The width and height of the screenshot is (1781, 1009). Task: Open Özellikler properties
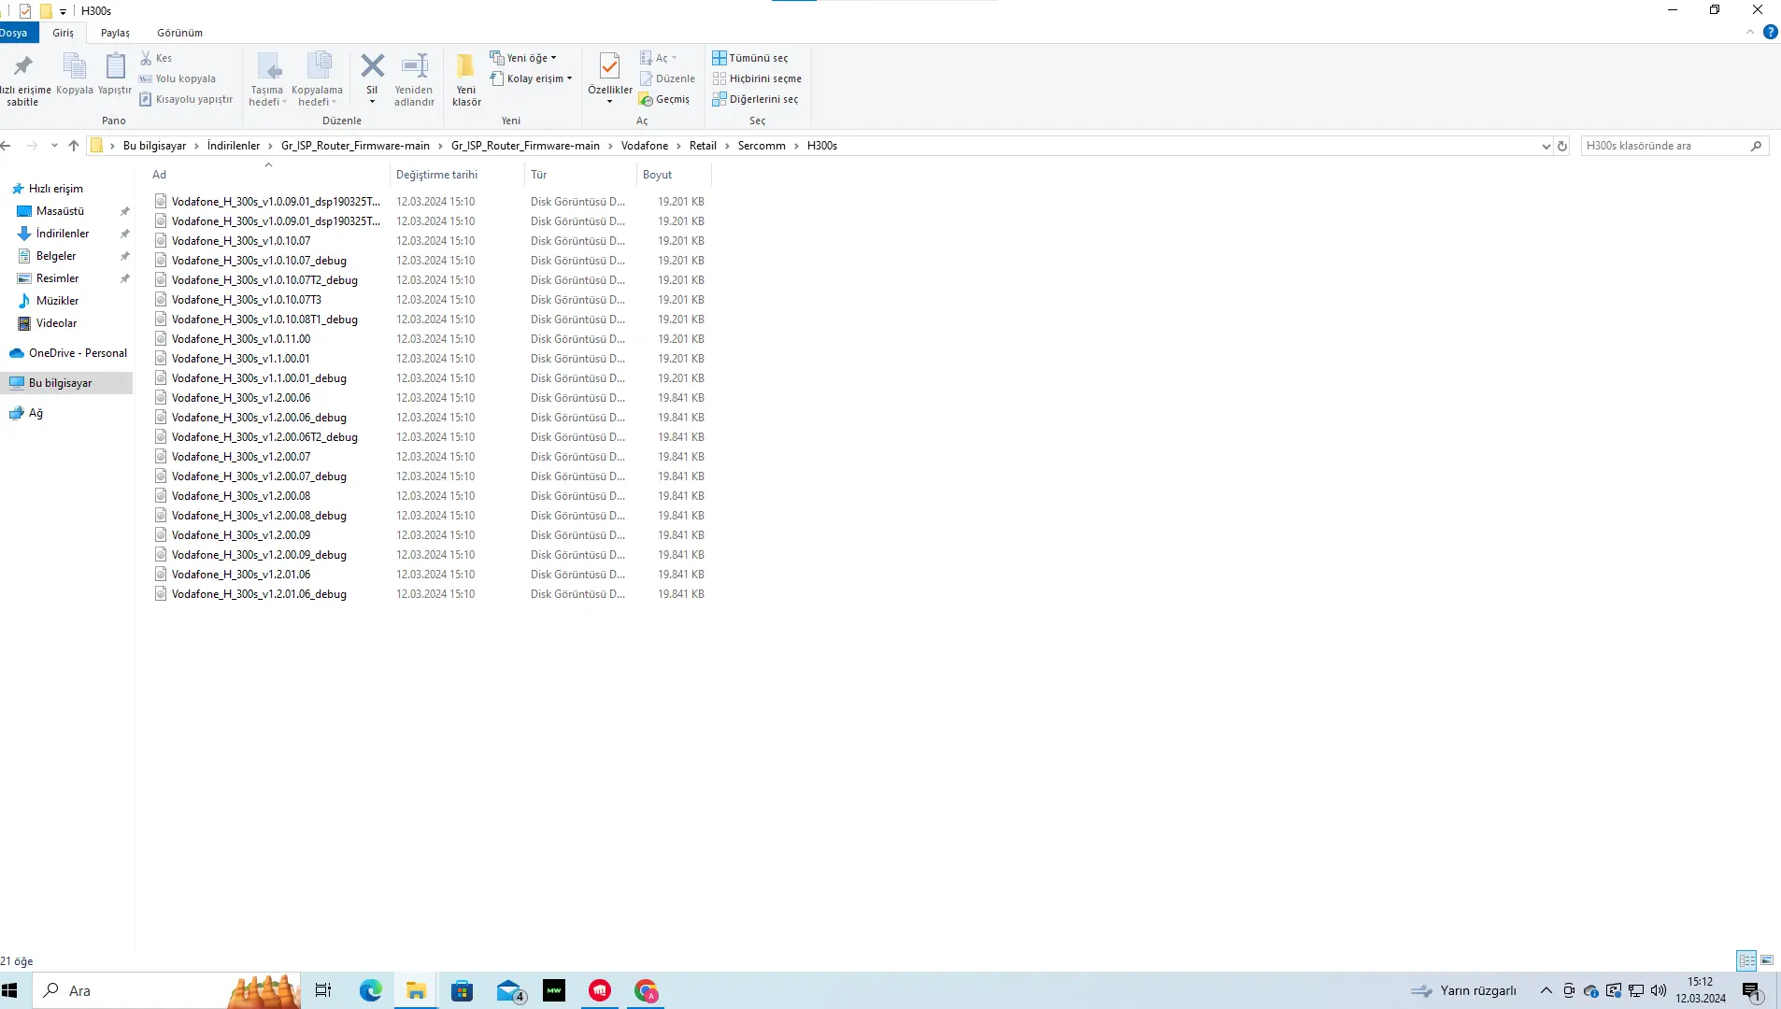click(x=609, y=78)
